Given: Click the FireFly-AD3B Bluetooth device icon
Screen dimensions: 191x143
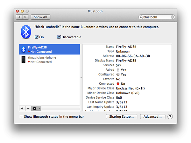Looking at the screenshot, I should pyautogui.click(x=23, y=49).
